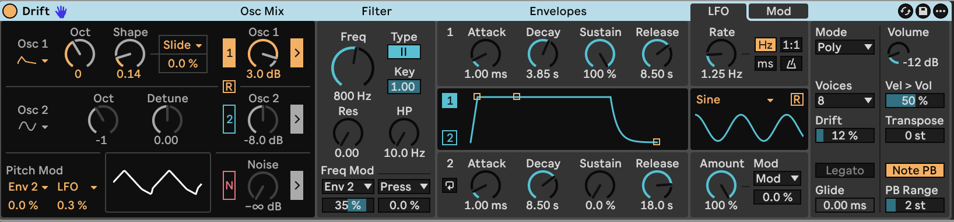Viewport: 954px width, 222px height.
Task: Click Envelope 2 Decay knob
Action: click(542, 185)
